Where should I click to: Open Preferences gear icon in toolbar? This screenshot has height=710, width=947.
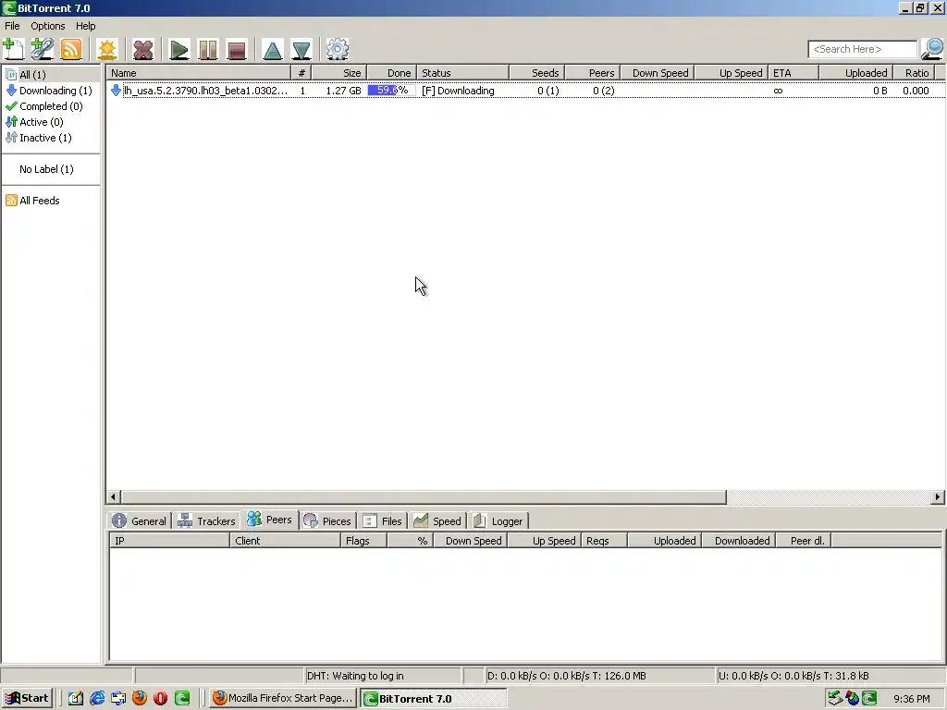pos(337,49)
